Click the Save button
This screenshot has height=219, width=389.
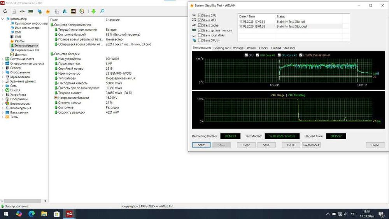[x=266, y=145]
